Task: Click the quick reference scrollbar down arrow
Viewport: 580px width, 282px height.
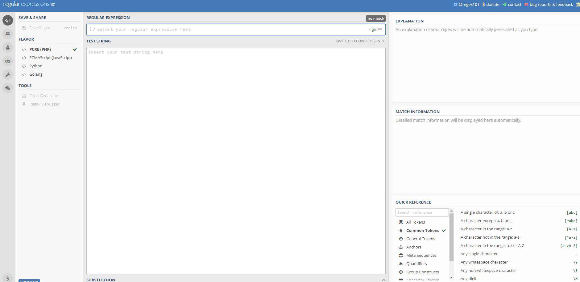Action: pos(451,278)
